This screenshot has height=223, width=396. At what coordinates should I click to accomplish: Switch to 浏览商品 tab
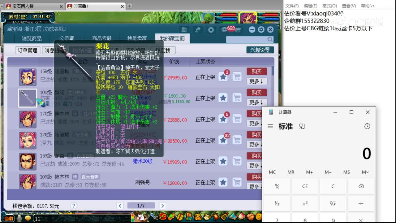(x=32, y=38)
